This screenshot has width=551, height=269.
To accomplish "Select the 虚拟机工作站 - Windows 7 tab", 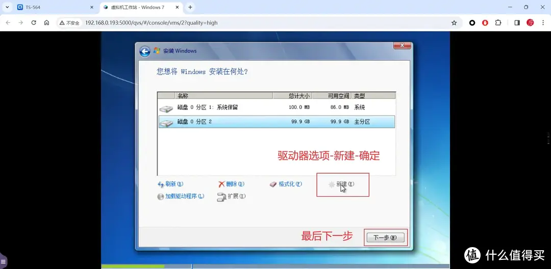I will click(142, 7).
